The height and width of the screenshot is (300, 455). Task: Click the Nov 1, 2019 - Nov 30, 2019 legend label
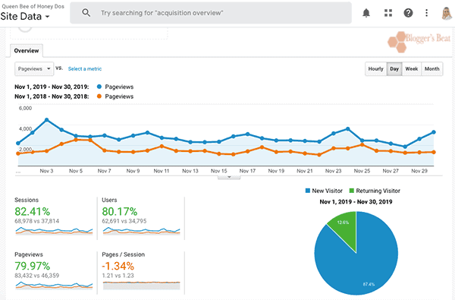(x=52, y=87)
